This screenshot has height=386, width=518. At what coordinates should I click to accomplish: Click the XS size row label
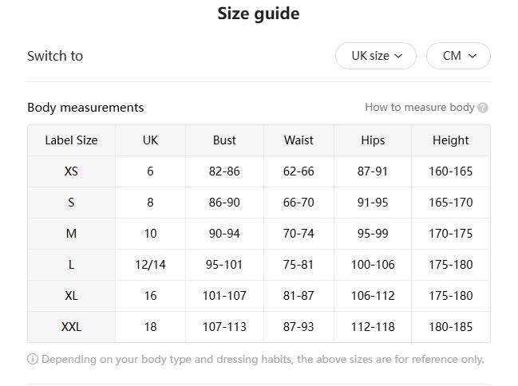71,171
